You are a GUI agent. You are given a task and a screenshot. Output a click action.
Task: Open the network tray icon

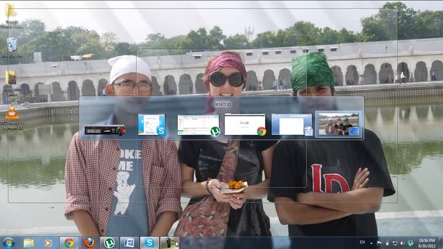click(x=395, y=243)
